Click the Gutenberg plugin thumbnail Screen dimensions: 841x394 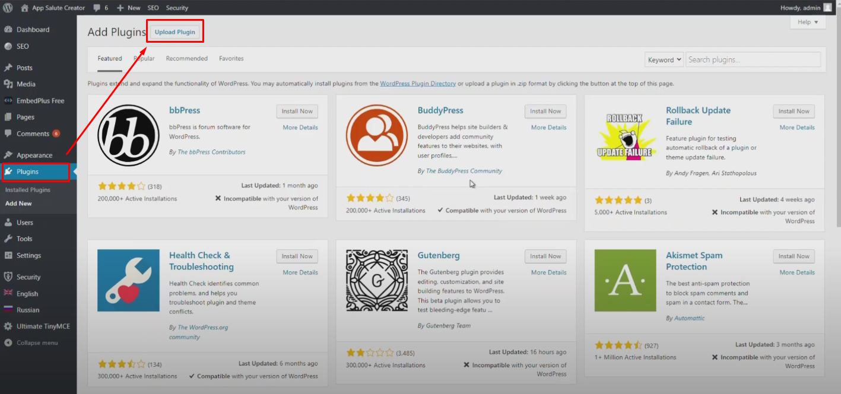coord(377,280)
